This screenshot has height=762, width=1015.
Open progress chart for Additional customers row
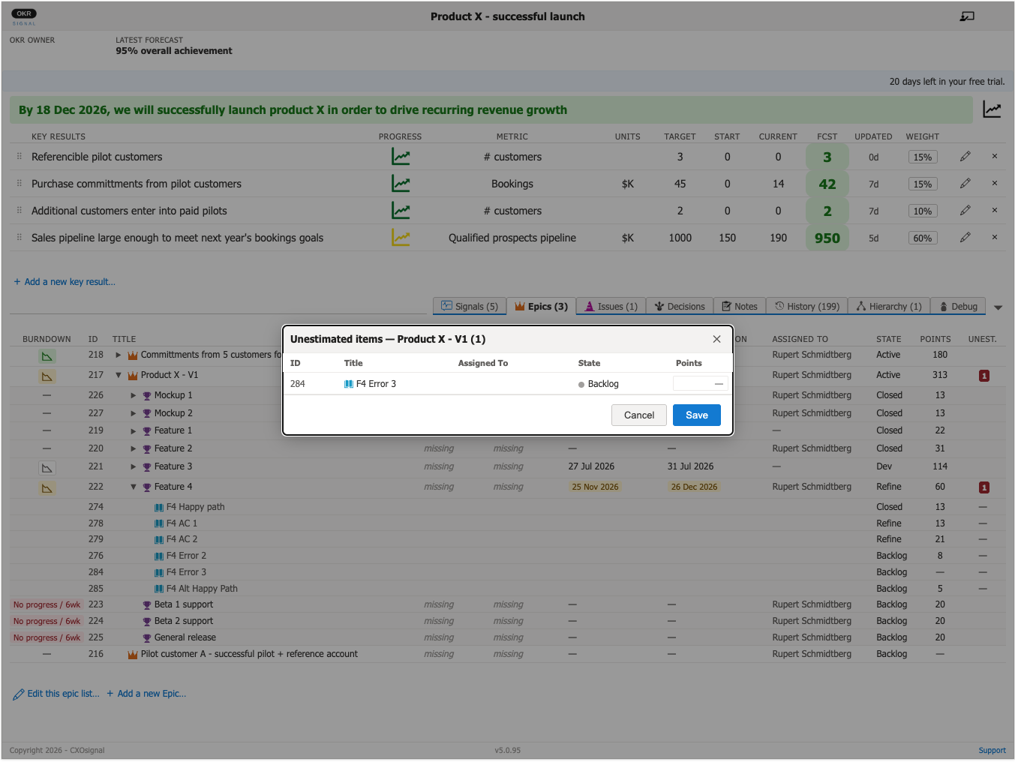coord(401,211)
